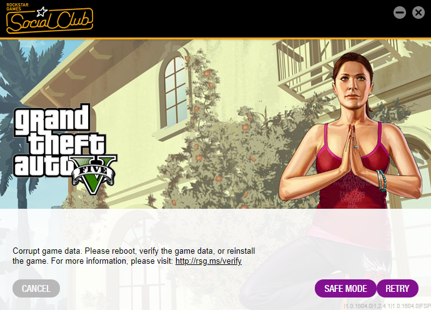This screenshot has height=310, width=431.
Task: Click the green V Five emblem
Action: coord(94,174)
